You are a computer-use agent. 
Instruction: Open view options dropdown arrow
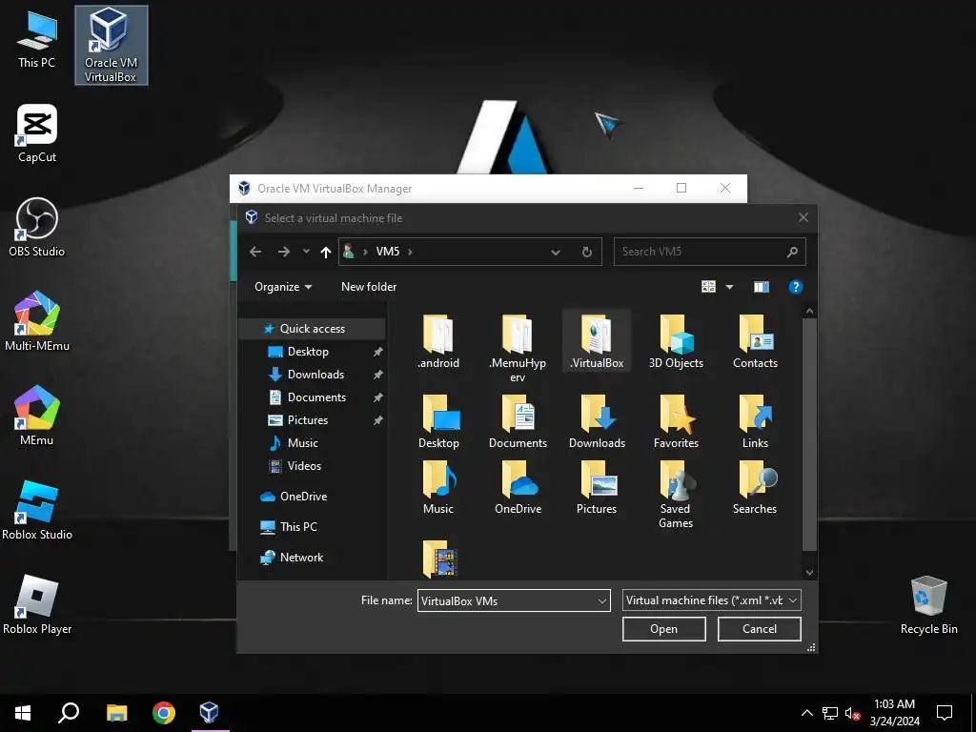click(729, 287)
